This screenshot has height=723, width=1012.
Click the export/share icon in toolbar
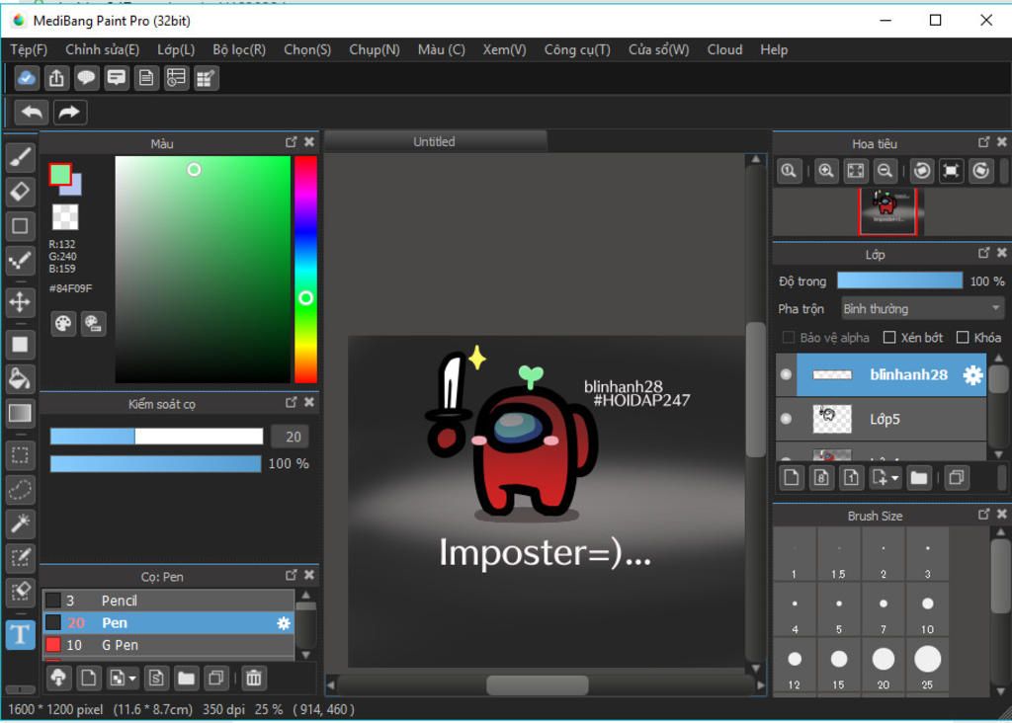[x=56, y=78]
